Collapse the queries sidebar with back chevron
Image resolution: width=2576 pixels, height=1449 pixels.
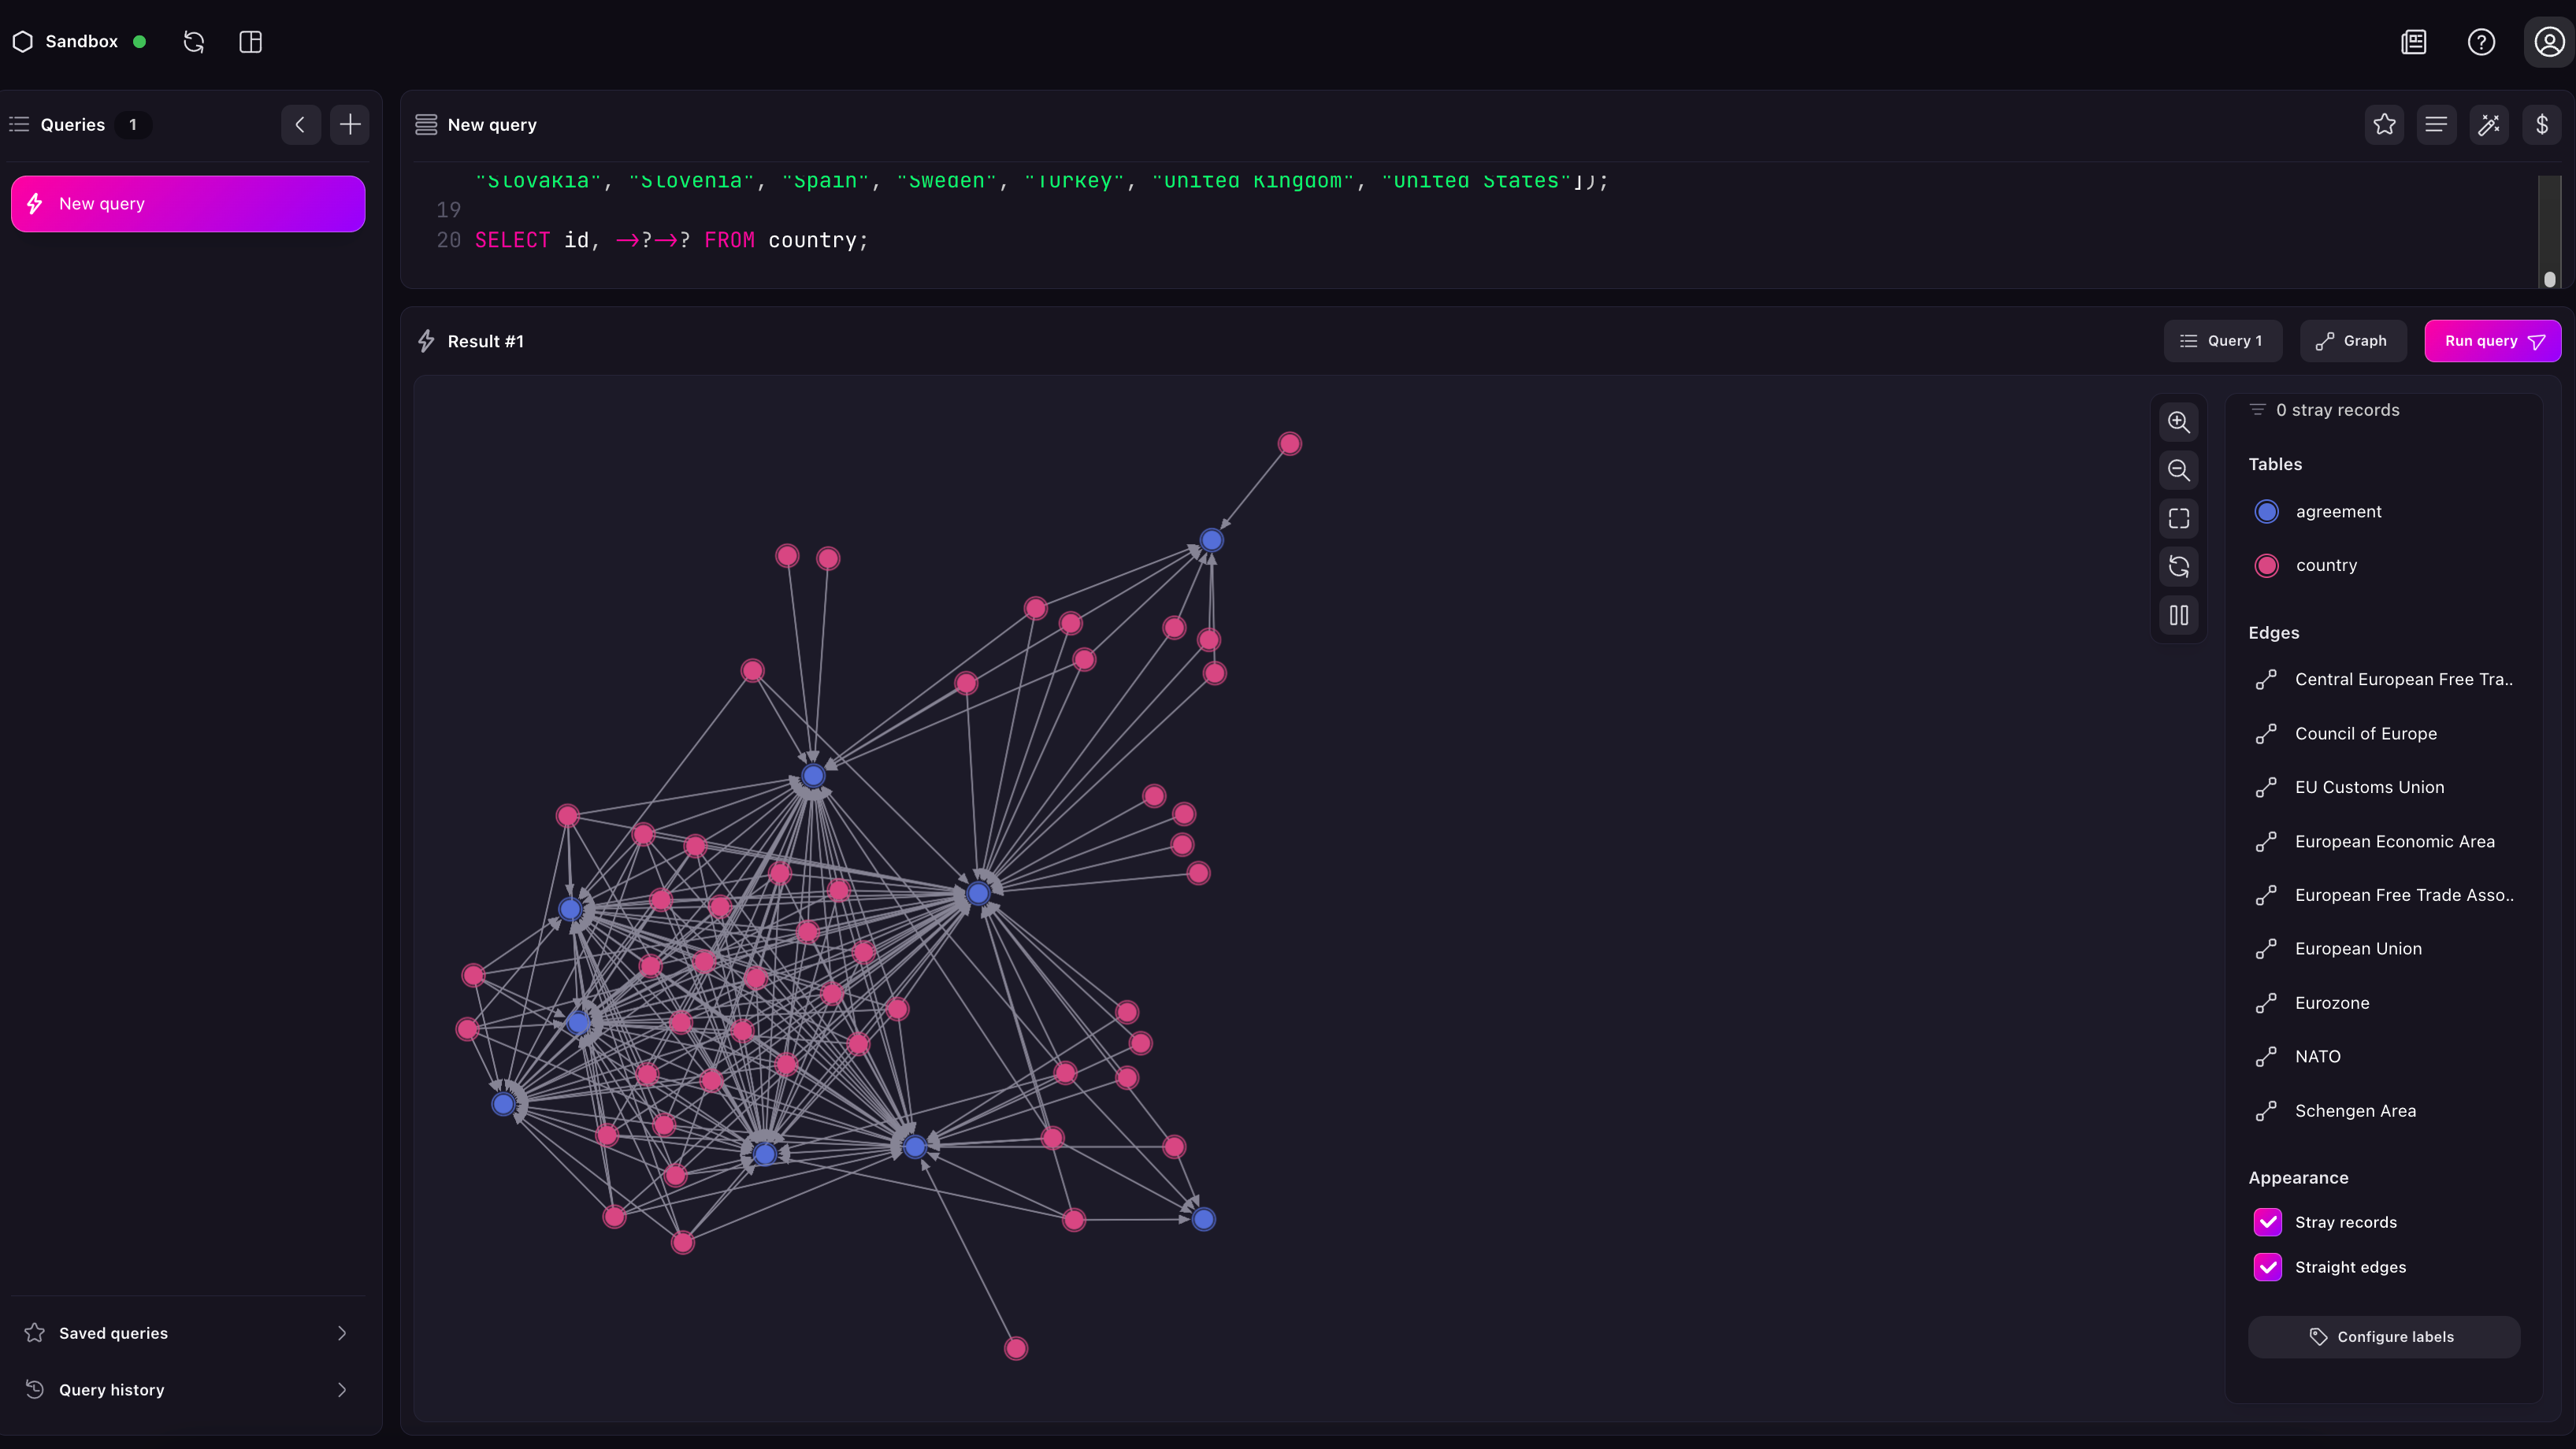coord(300,124)
